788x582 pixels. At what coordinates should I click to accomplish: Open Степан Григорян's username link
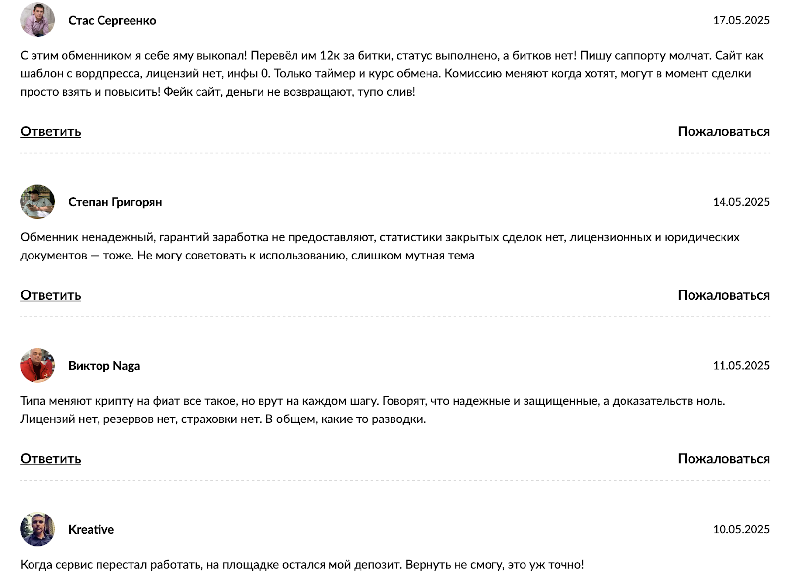click(115, 202)
